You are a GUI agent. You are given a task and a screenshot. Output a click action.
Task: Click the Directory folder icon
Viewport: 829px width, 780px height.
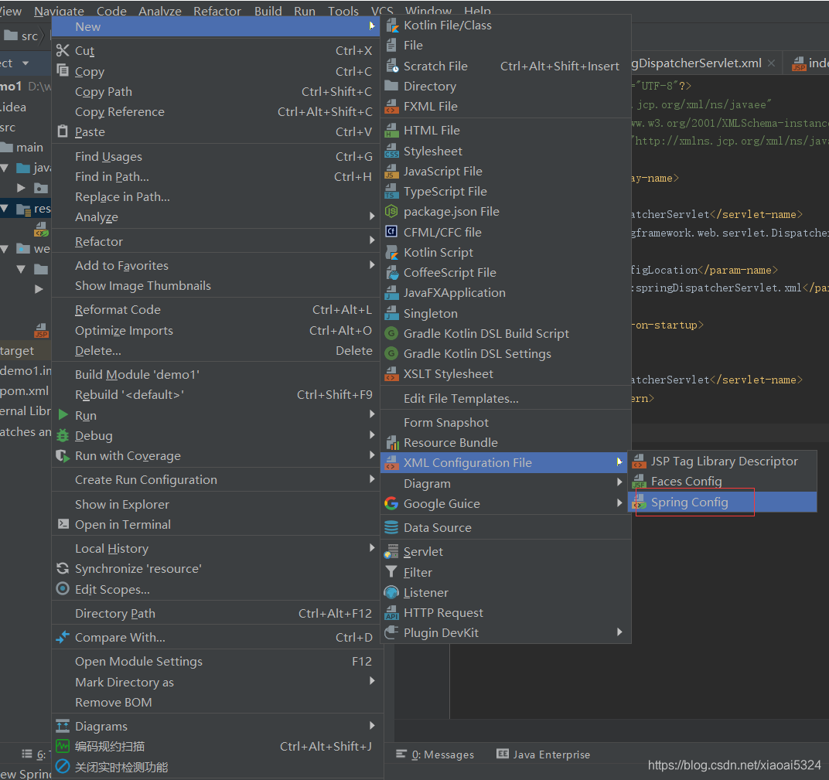click(392, 86)
